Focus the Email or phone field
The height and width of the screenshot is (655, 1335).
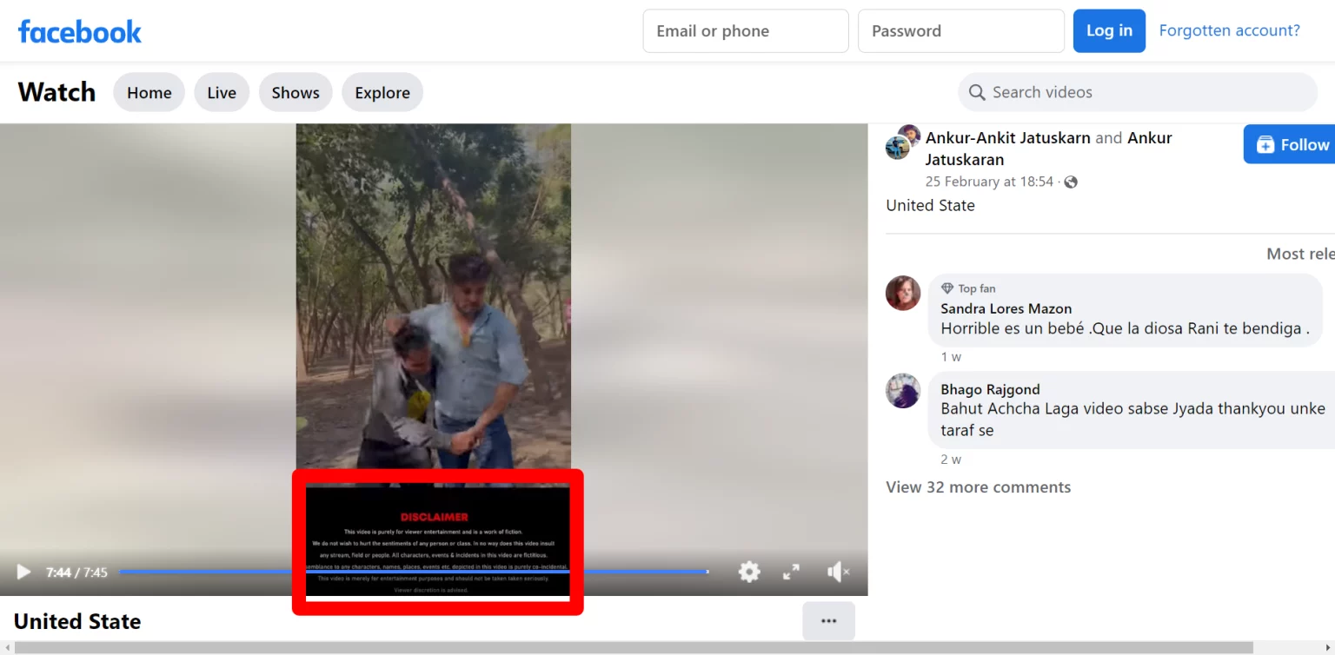pyautogui.click(x=746, y=31)
